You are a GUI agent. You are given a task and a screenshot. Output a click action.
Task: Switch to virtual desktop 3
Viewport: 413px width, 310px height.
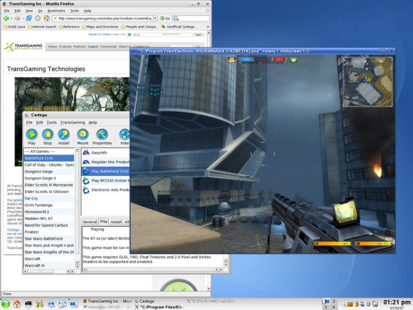(x=326, y=307)
